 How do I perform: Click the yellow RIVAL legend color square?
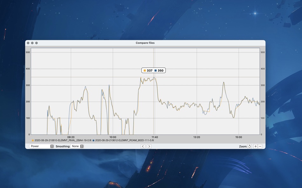pos(33,141)
